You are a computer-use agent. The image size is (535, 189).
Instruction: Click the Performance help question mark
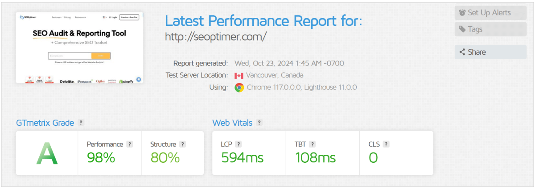pos(130,144)
